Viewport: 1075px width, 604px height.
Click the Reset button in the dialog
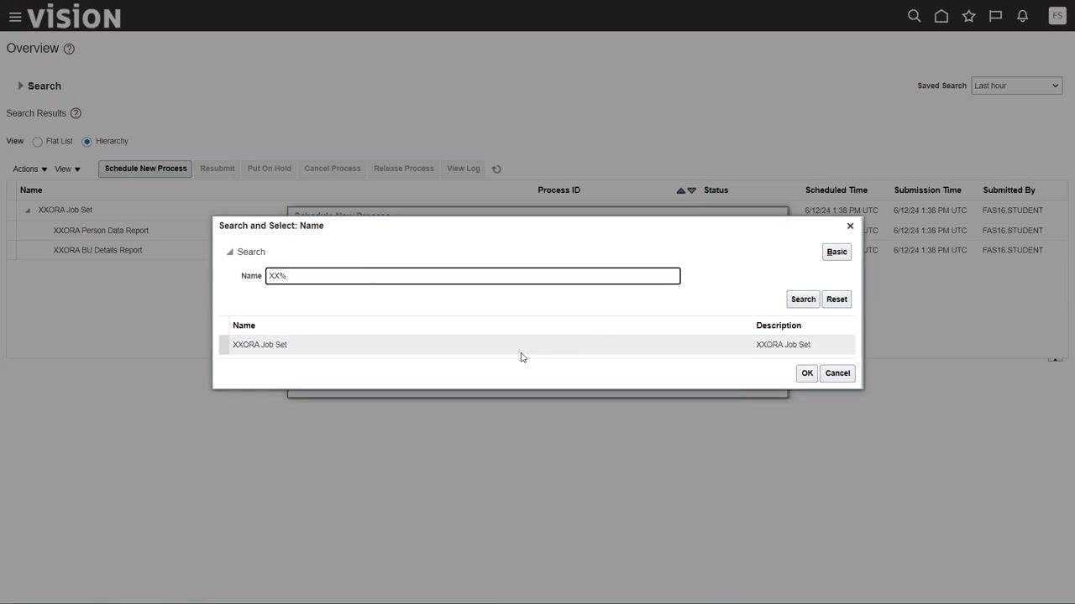coord(836,299)
